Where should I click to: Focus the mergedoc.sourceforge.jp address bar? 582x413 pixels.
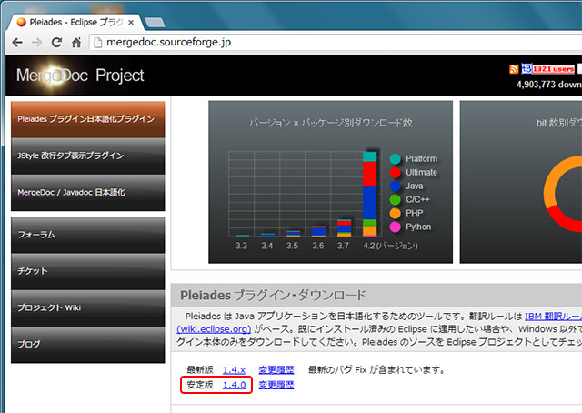tap(334, 43)
